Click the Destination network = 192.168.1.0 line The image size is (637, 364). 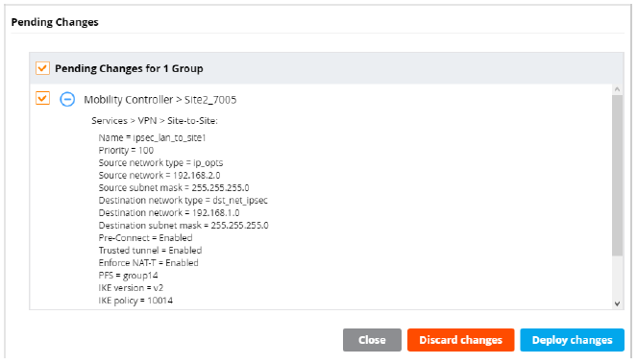coord(169,212)
